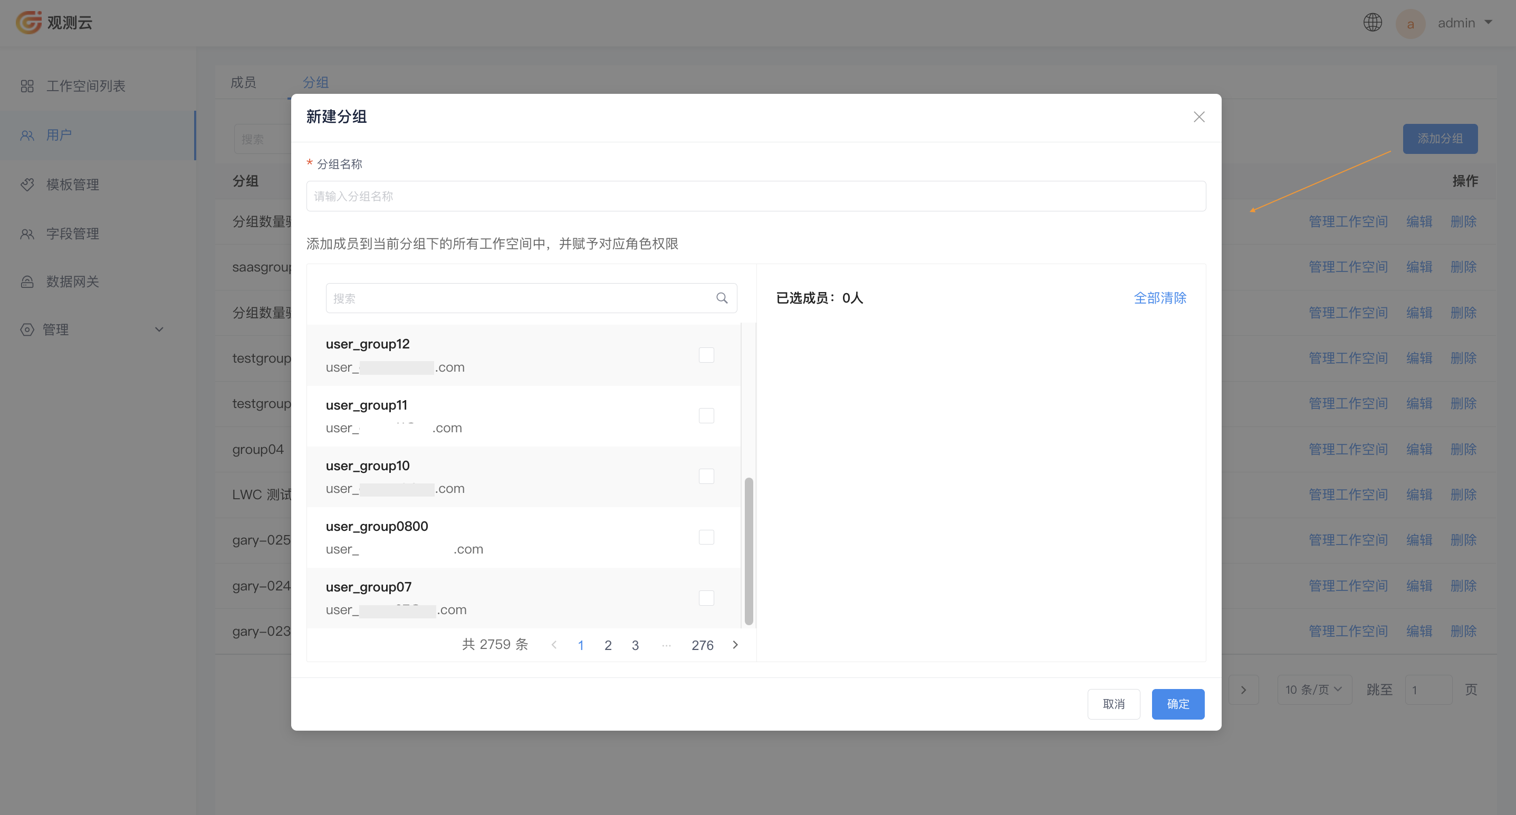
Task: Focus the 跳至 page number input
Action: pos(1428,690)
